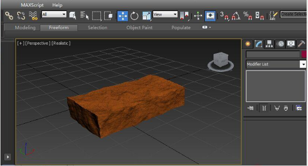
Task: Click the Create Selection Set field
Action: 294,14
